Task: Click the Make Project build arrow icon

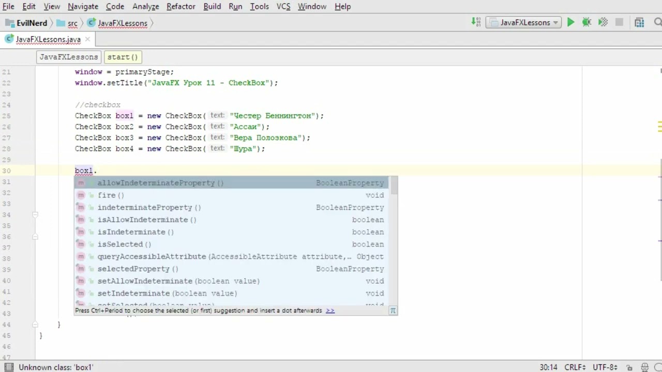Action: click(x=476, y=22)
